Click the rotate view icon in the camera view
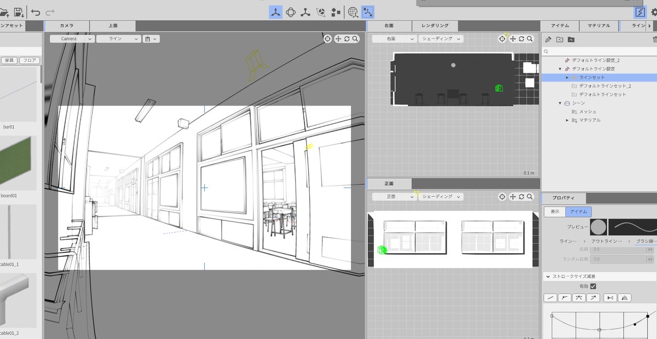The image size is (657, 339). click(347, 39)
